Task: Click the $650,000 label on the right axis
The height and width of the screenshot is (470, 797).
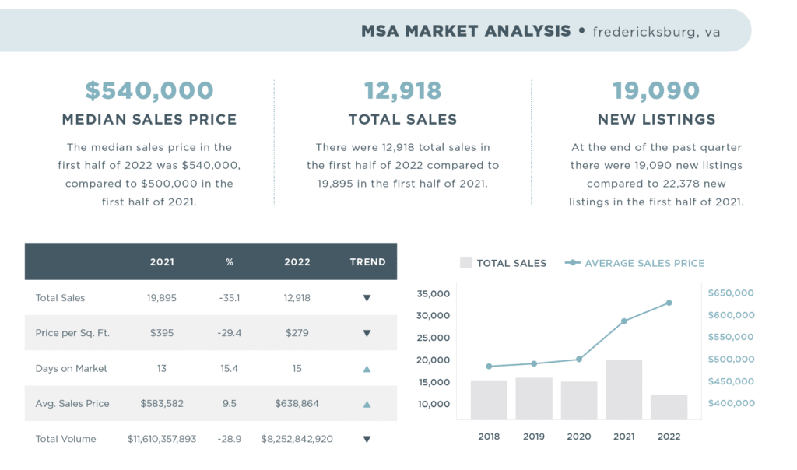Action: tap(731, 293)
